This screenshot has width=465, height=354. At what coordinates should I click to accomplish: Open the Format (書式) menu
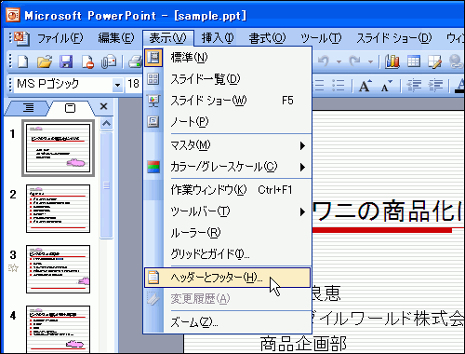(267, 38)
